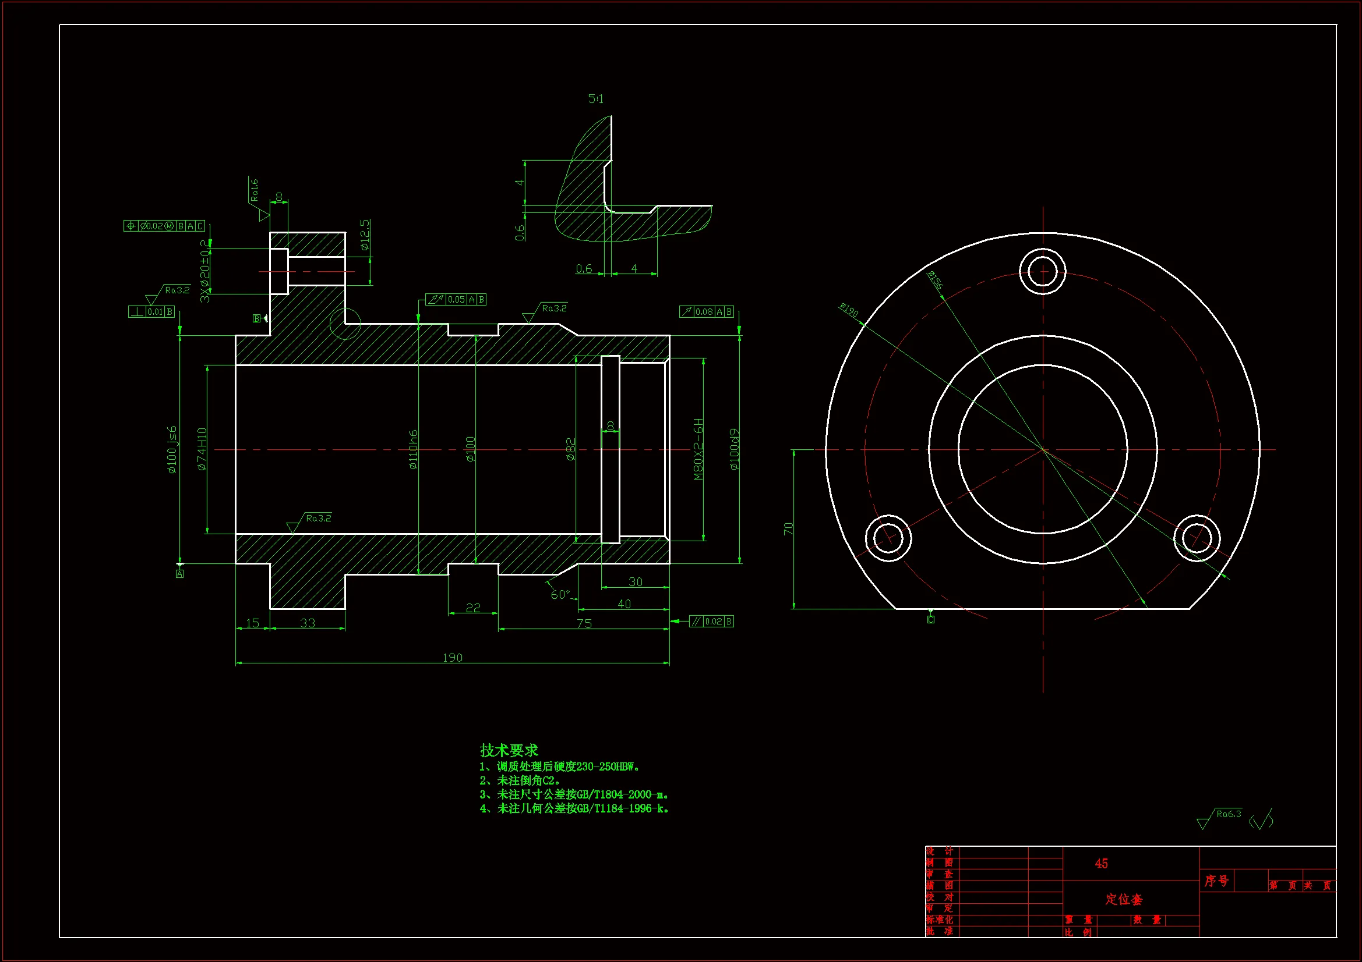Select the perpendicularity tolerance frame 0.01 B

point(152,312)
